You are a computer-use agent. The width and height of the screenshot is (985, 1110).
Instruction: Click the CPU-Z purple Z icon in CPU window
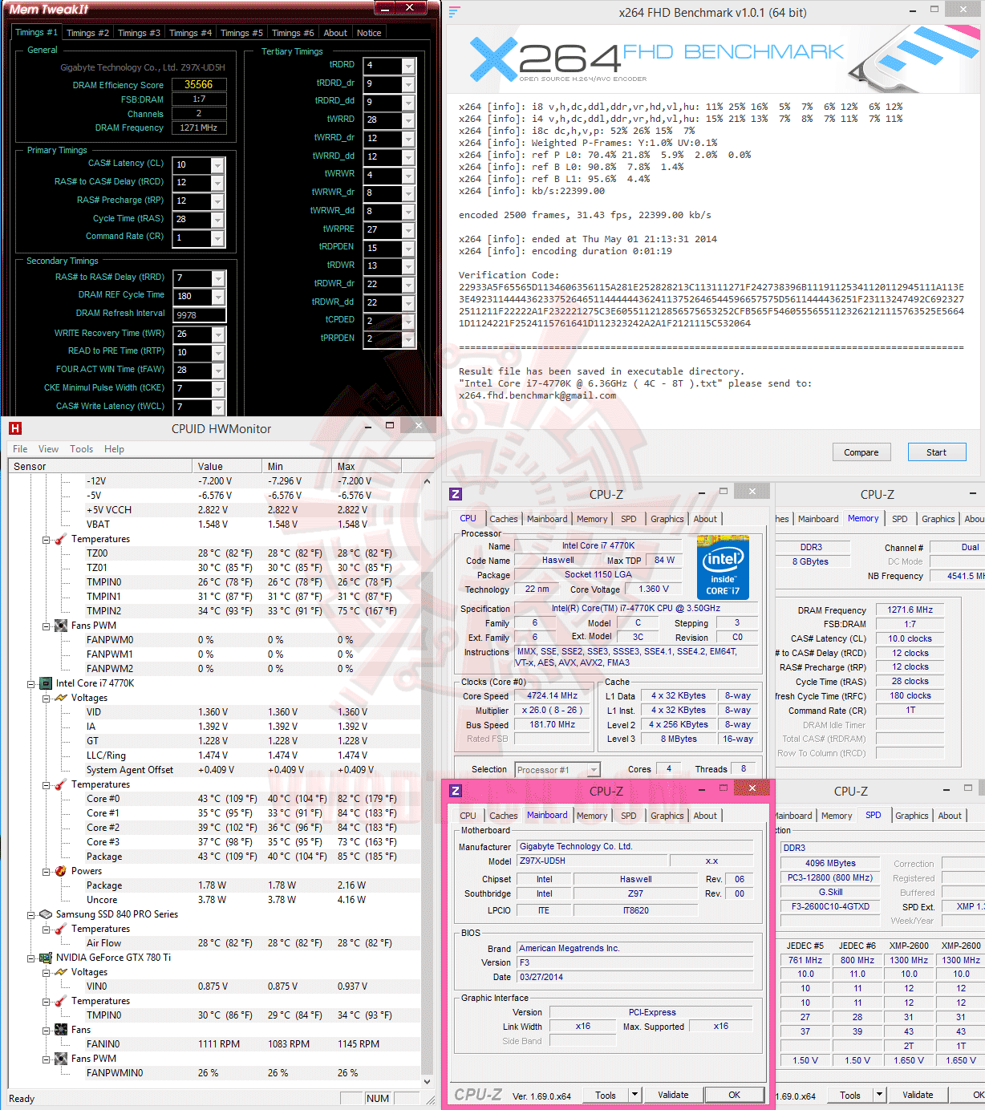click(456, 494)
